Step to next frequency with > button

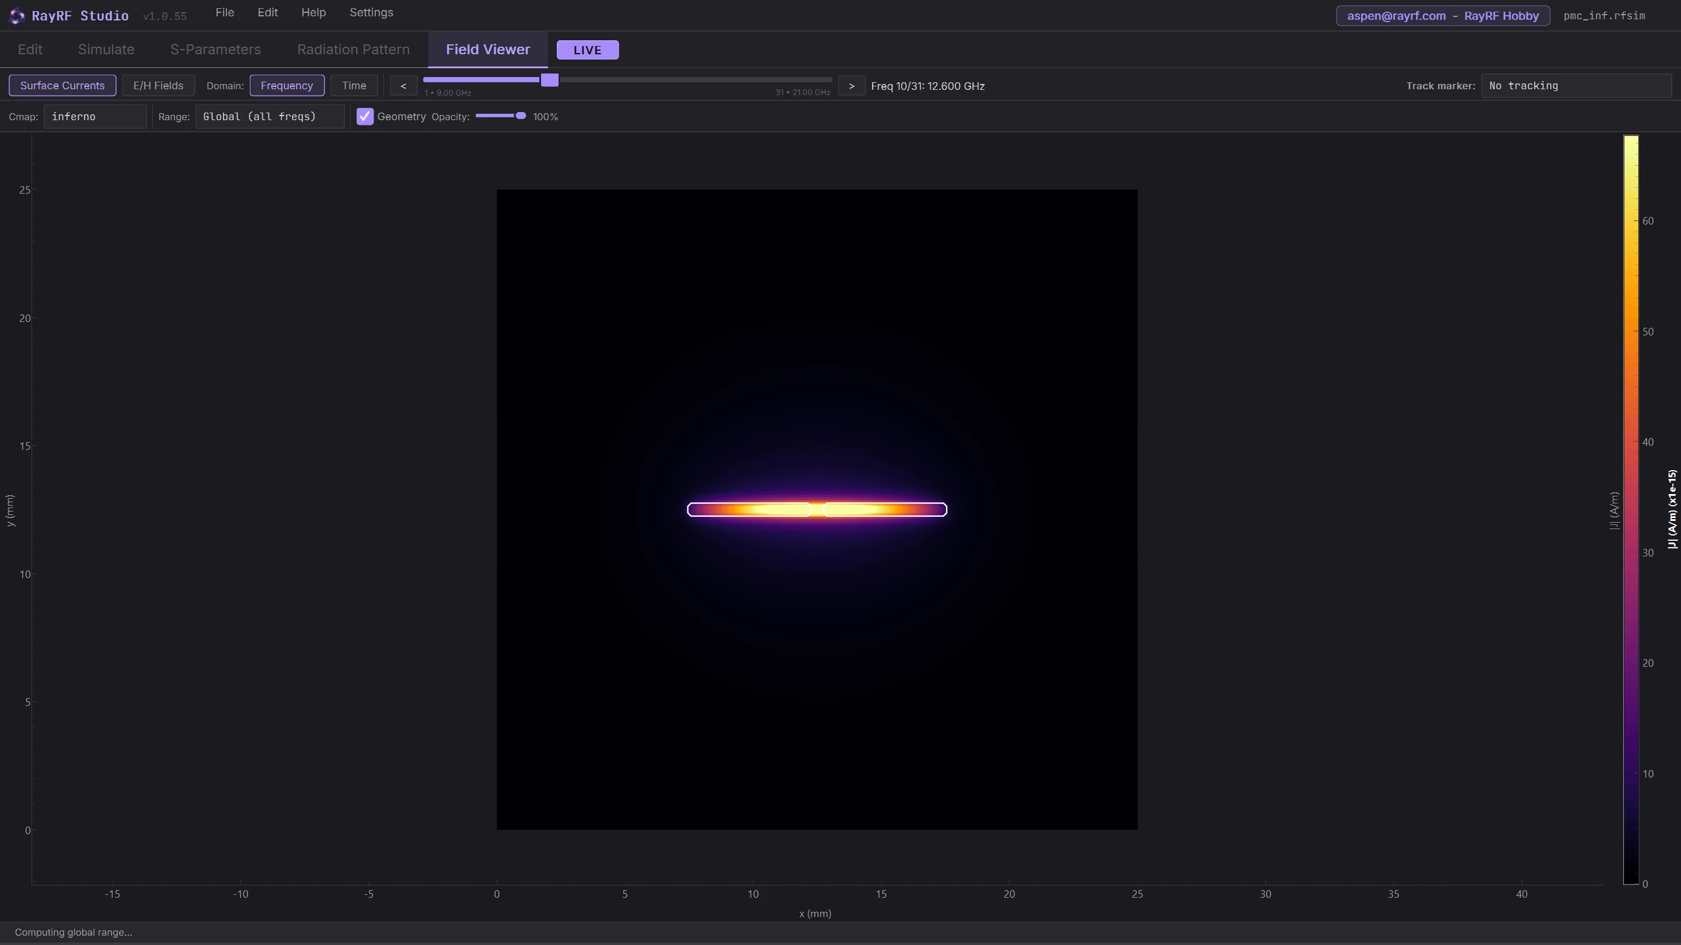[852, 85]
